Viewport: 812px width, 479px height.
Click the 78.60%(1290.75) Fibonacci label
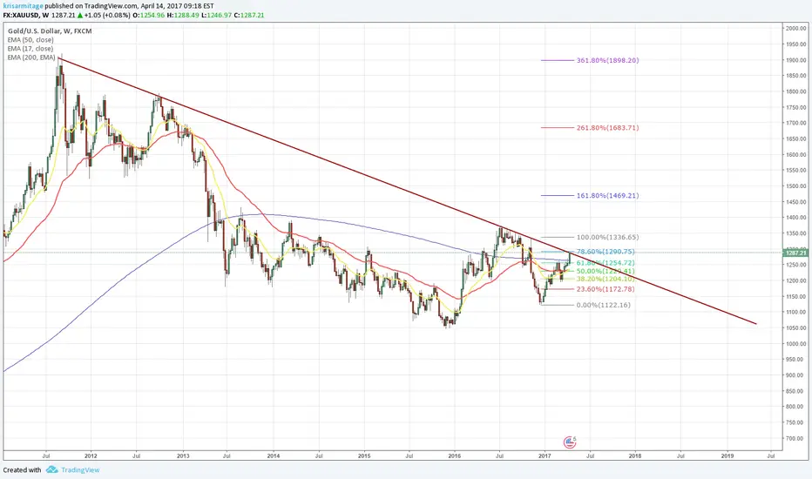pos(606,252)
